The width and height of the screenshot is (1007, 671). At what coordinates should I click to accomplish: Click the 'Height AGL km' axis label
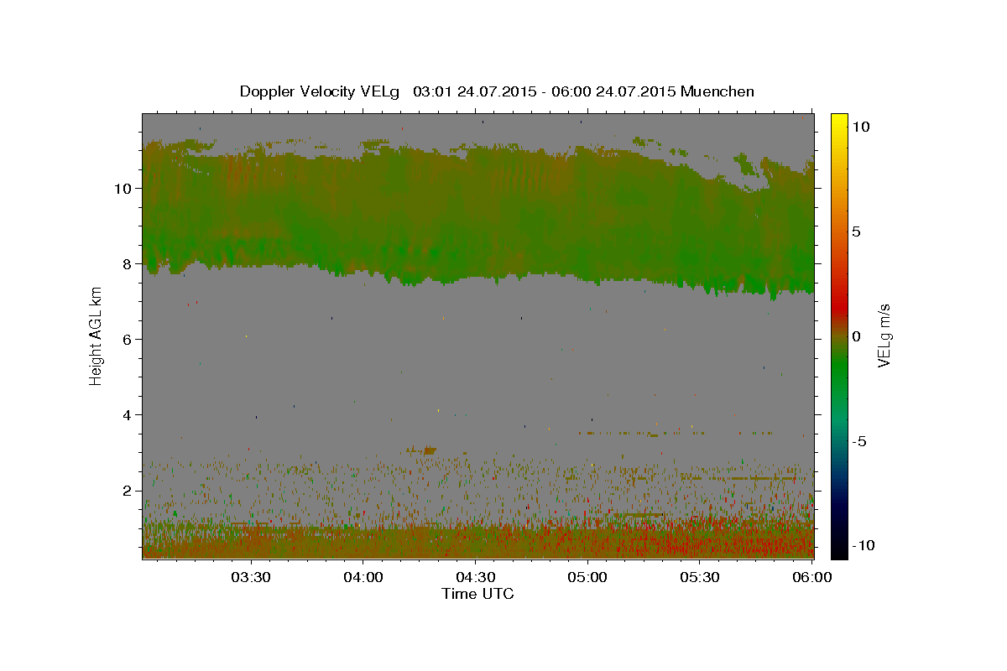click(96, 335)
